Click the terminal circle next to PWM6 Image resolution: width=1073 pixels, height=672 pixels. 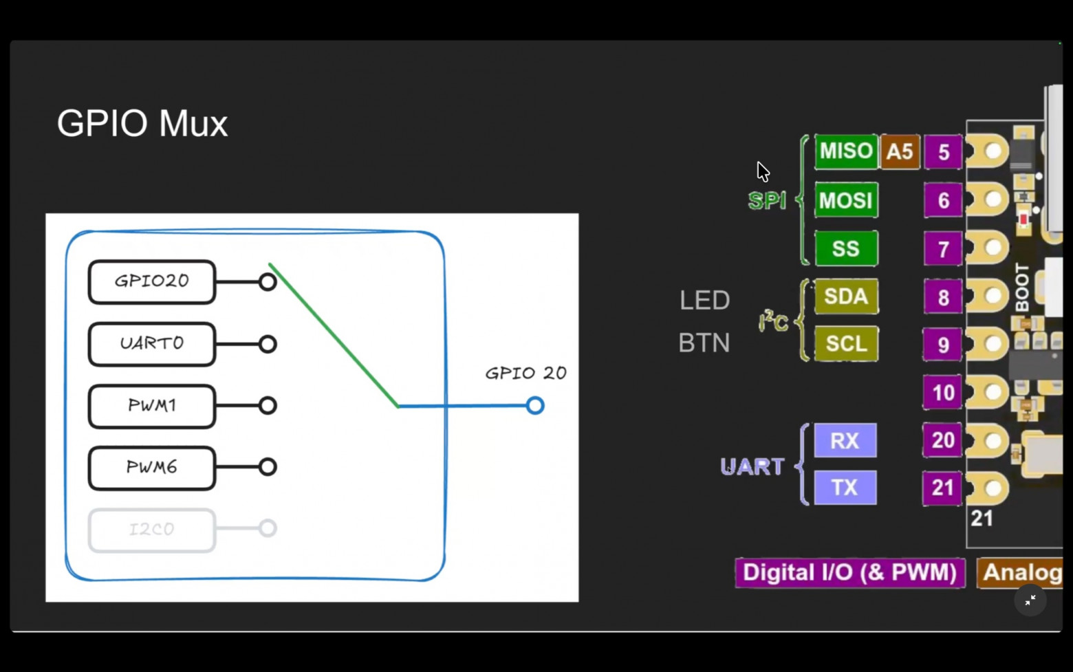point(268,467)
